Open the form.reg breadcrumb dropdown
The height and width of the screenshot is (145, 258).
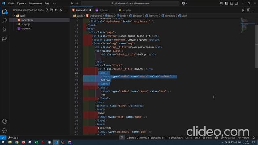[152, 16]
